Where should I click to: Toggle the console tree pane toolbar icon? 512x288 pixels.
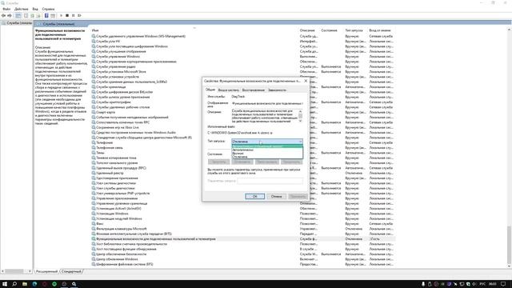[18, 15]
